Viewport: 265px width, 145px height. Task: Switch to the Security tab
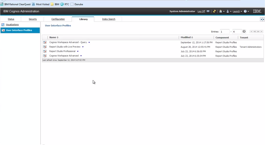33,19
